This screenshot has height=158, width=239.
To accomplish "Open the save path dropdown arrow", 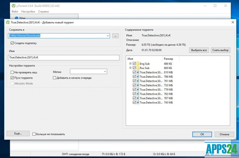I will coord(108,36).
